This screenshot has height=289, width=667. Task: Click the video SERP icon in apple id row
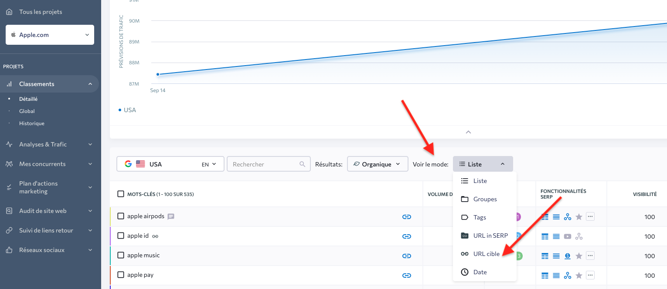(568, 236)
